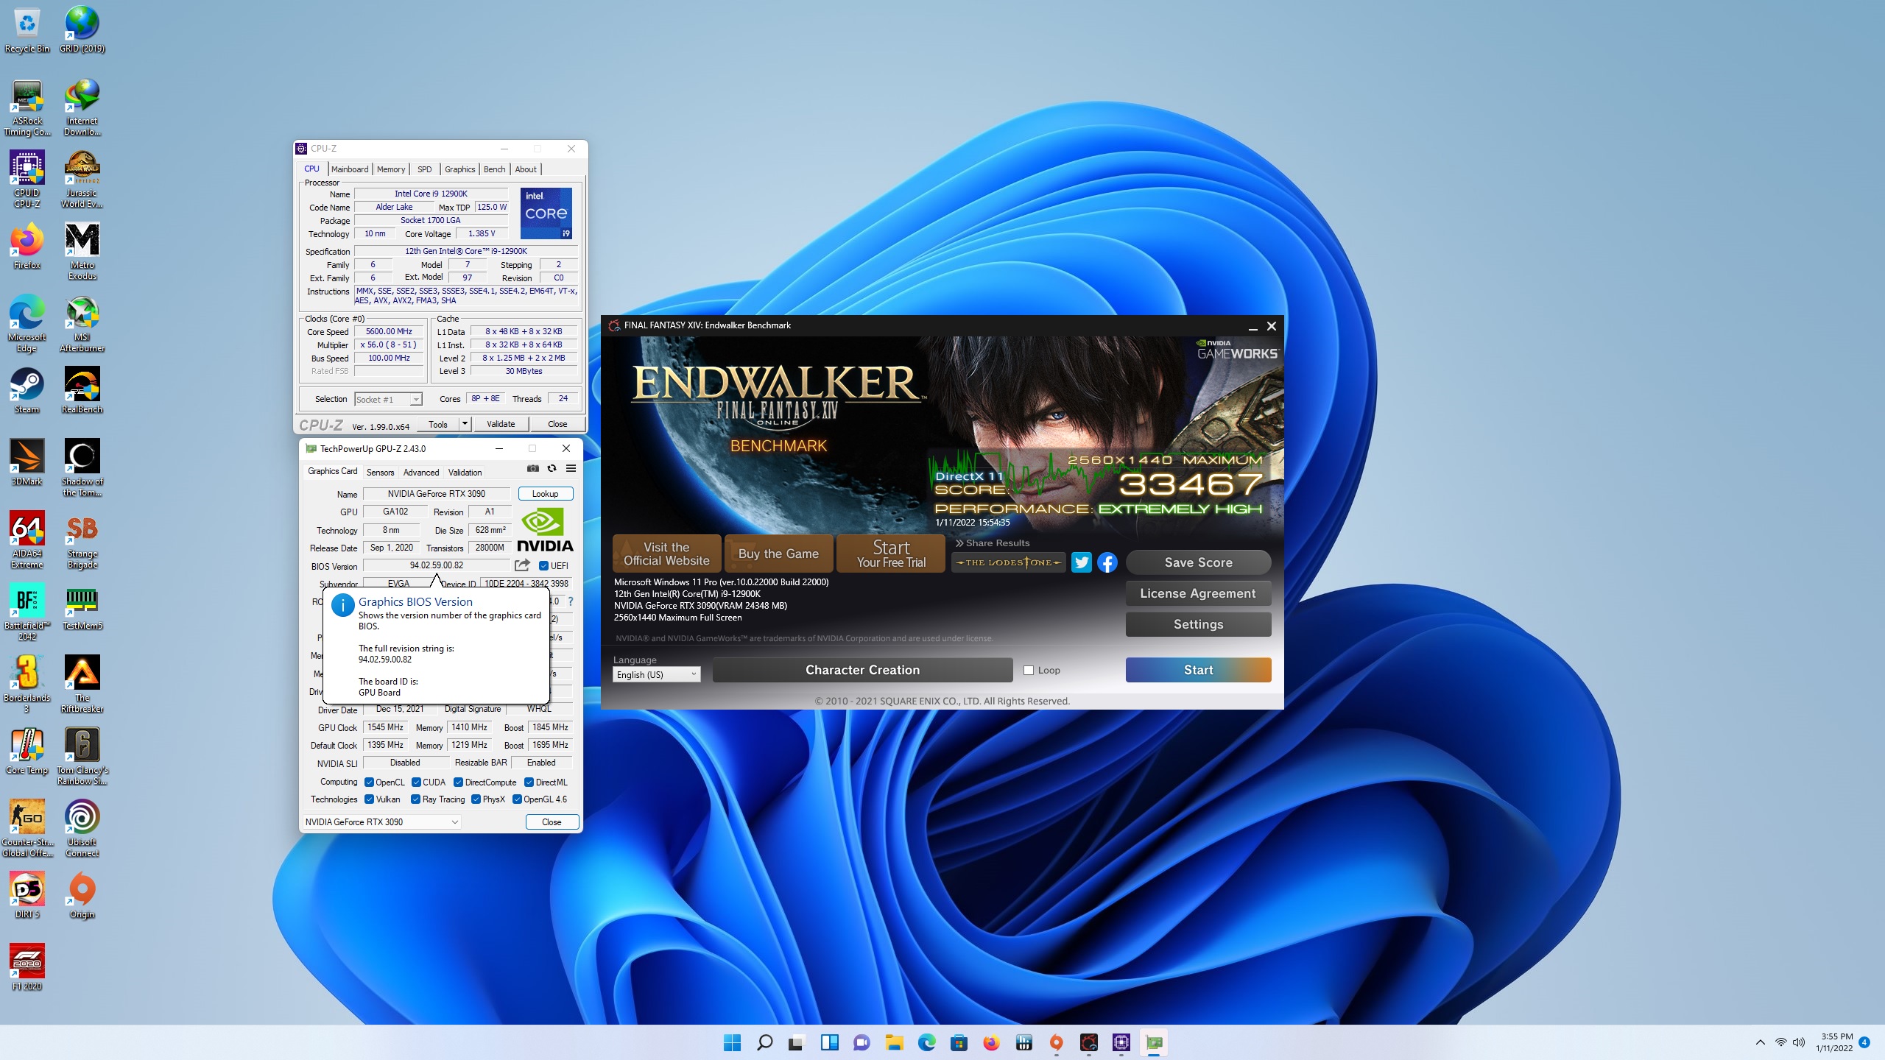Image resolution: width=1885 pixels, height=1060 pixels.
Task: Open File Explorer from taskbar
Action: [894, 1042]
